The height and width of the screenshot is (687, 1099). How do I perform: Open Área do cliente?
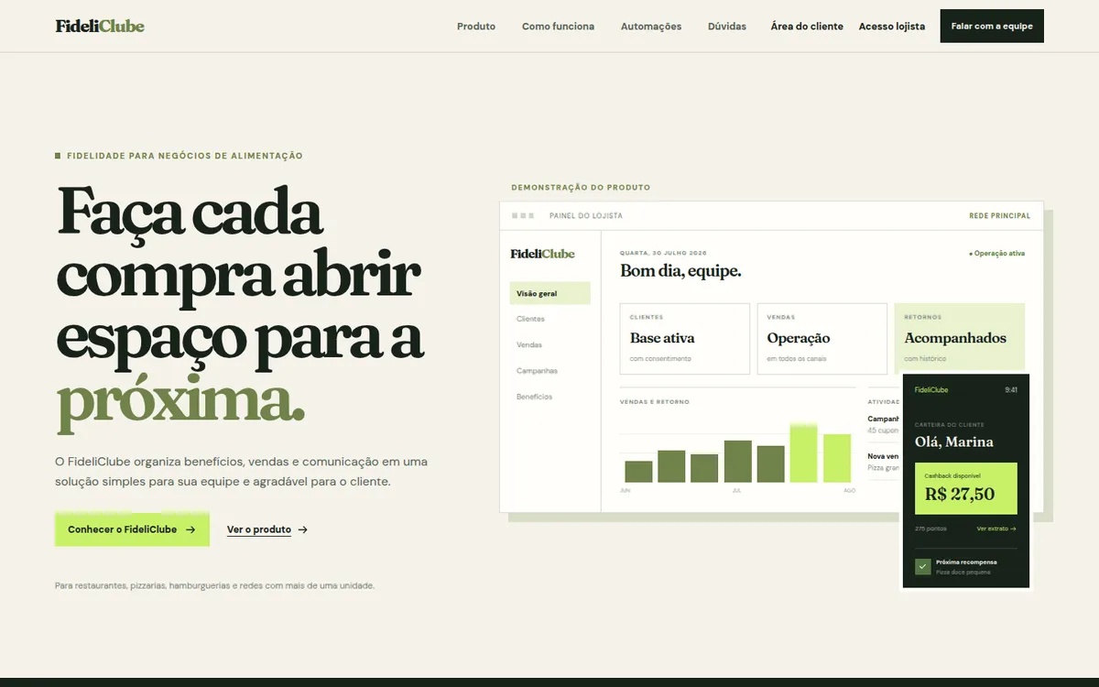(807, 27)
